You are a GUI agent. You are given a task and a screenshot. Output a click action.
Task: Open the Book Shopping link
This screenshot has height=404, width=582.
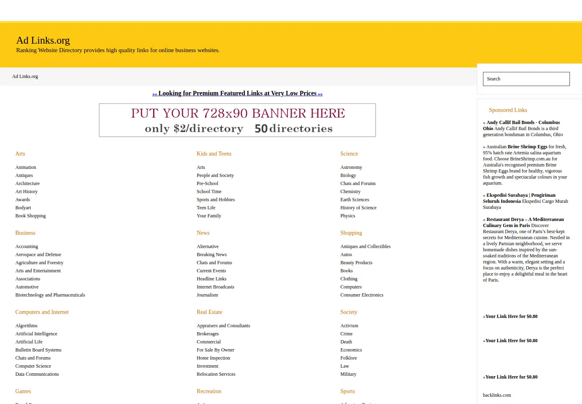pos(30,216)
